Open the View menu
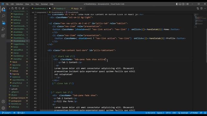Image resolution: width=207 pixels, height=116 pixels. [x=27, y=4]
